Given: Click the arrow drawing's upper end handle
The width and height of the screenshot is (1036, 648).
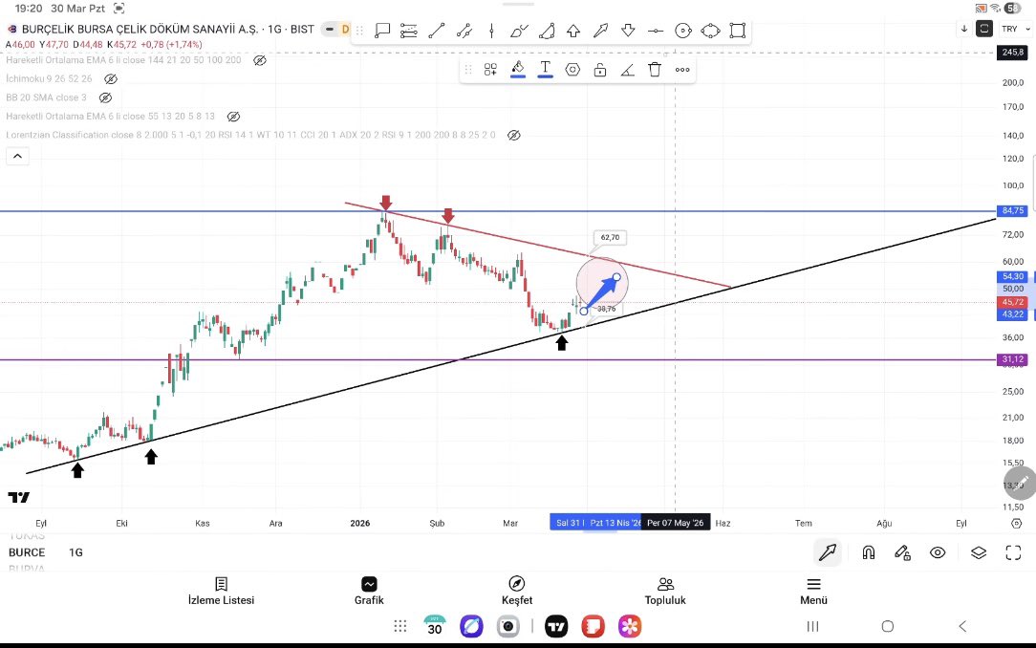Looking at the screenshot, I should 616,277.
